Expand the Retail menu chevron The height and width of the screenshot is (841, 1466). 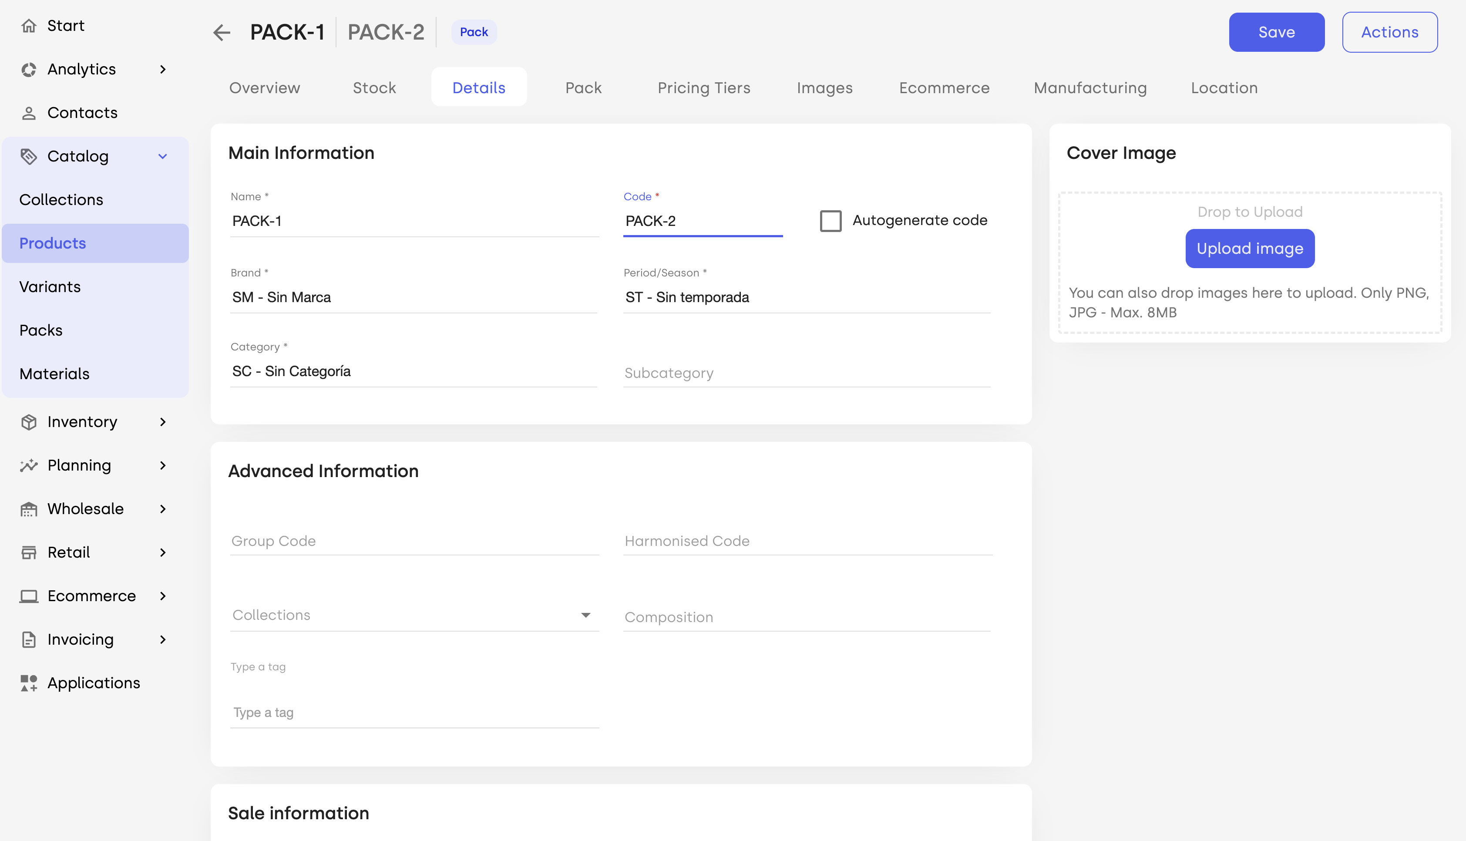point(163,552)
